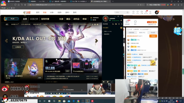Open the video carousel icon with NEW badge
This screenshot has width=184, height=103.
(127, 21)
